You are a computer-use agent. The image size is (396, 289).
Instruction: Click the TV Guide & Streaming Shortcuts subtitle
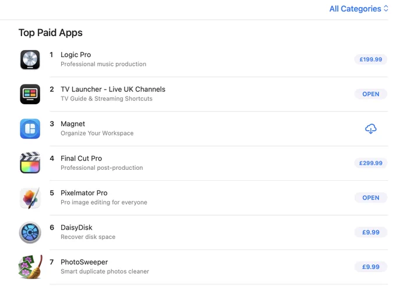(107, 99)
